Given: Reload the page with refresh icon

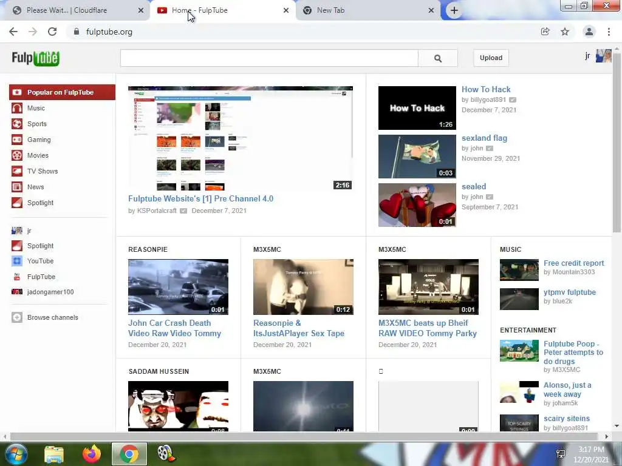Looking at the screenshot, I should pyautogui.click(x=52, y=32).
